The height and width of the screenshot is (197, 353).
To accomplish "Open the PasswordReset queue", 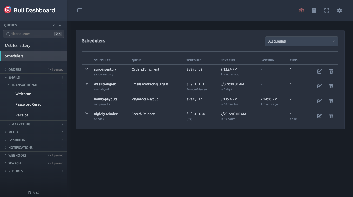I will point(34,104).
